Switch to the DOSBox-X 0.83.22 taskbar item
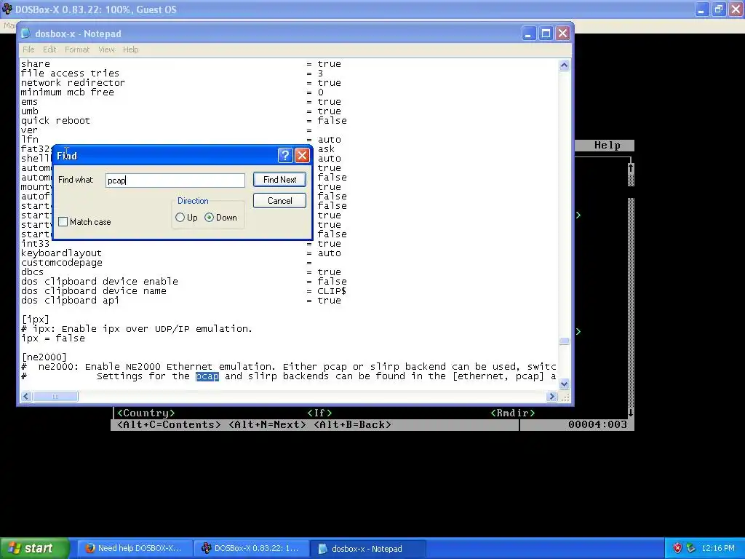The image size is (745, 559). tap(252, 549)
